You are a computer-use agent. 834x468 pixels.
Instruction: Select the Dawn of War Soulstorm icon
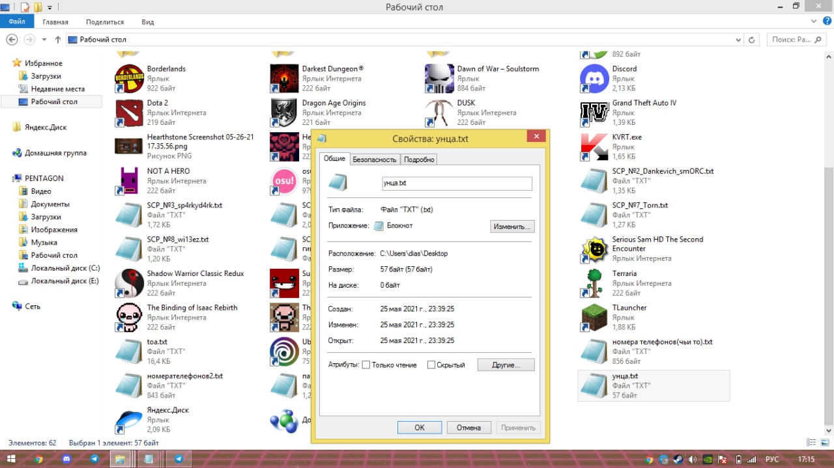pos(439,79)
